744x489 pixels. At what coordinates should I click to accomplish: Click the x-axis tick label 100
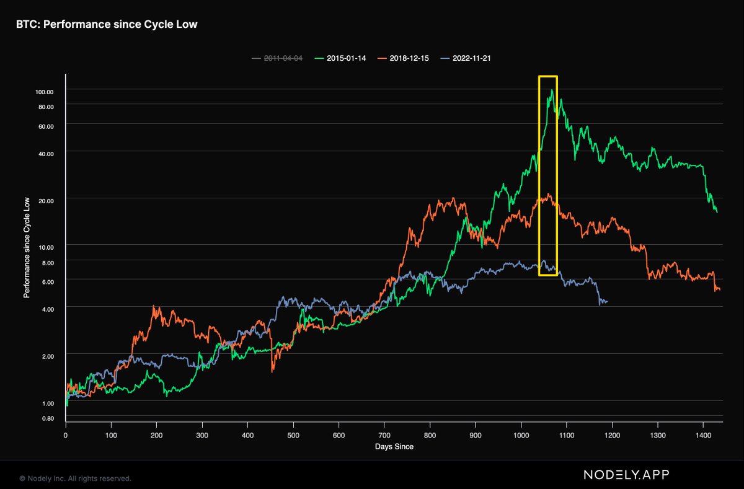click(111, 435)
